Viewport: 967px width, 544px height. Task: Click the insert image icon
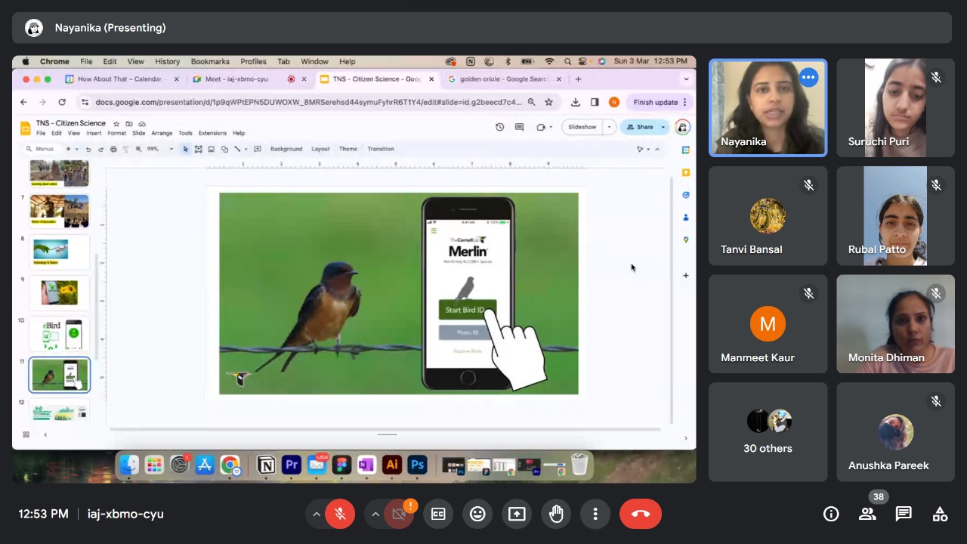click(x=212, y=149)
